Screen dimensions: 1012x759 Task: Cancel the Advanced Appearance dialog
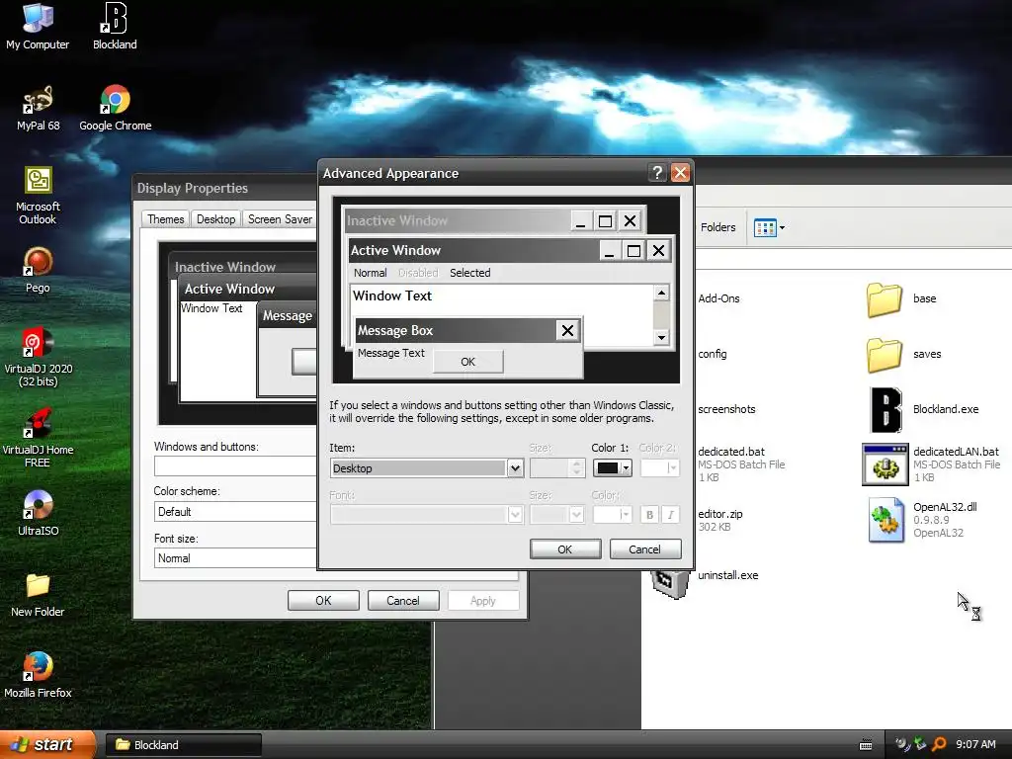pos(644,548)
